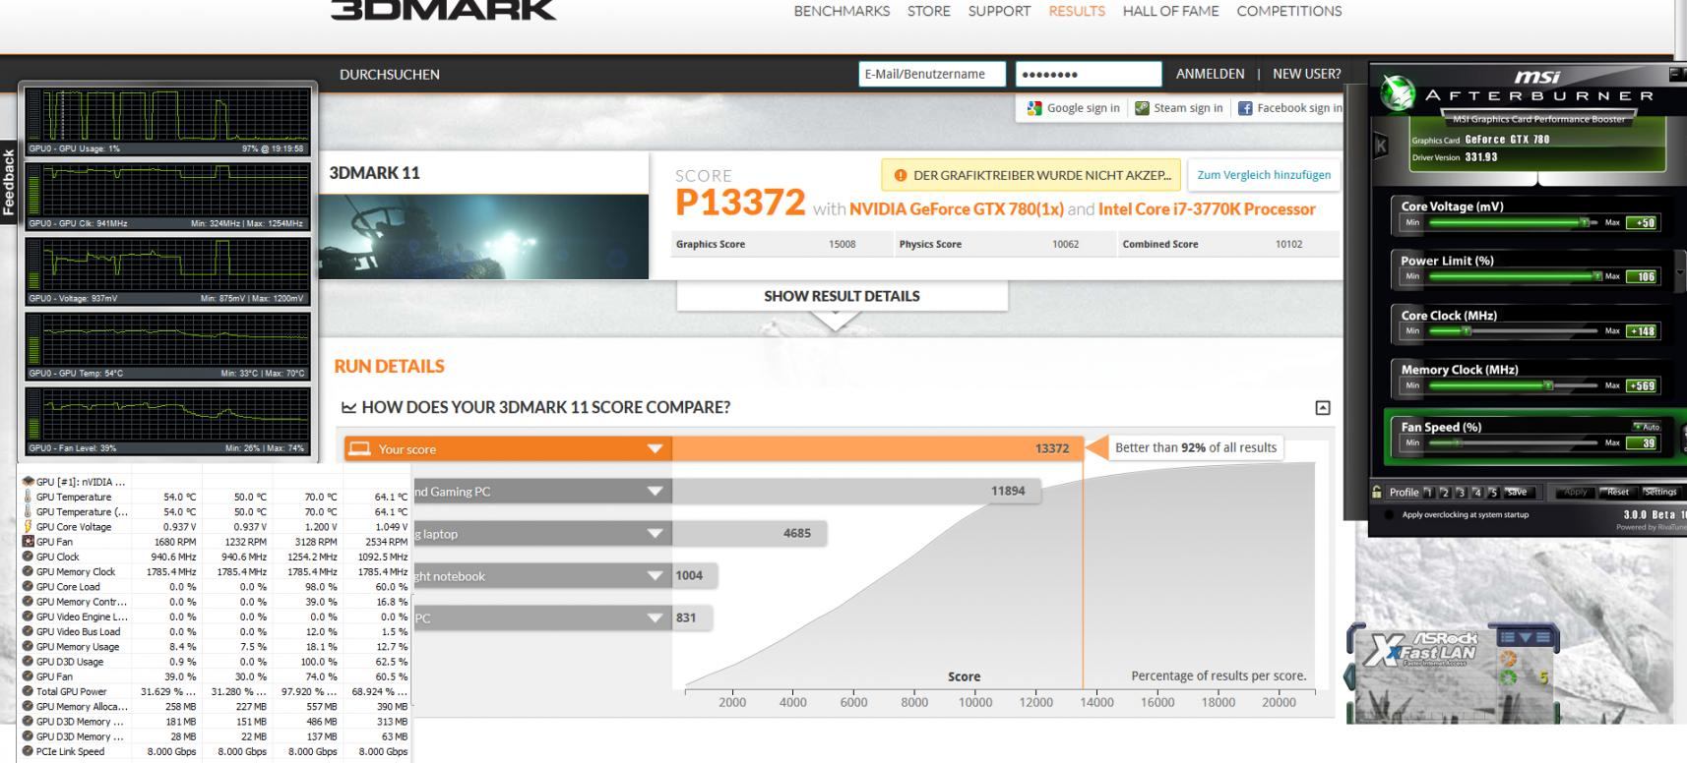Click Afterburner profile save button
Screen dimensions: 1687x763
pyautogui.click(x=1520, y=492)
